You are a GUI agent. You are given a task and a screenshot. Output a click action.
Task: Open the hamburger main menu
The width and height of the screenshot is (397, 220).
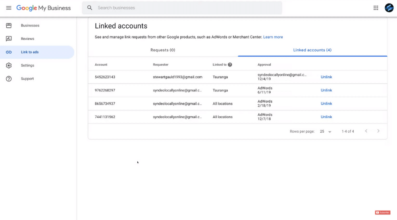(9, 8)
